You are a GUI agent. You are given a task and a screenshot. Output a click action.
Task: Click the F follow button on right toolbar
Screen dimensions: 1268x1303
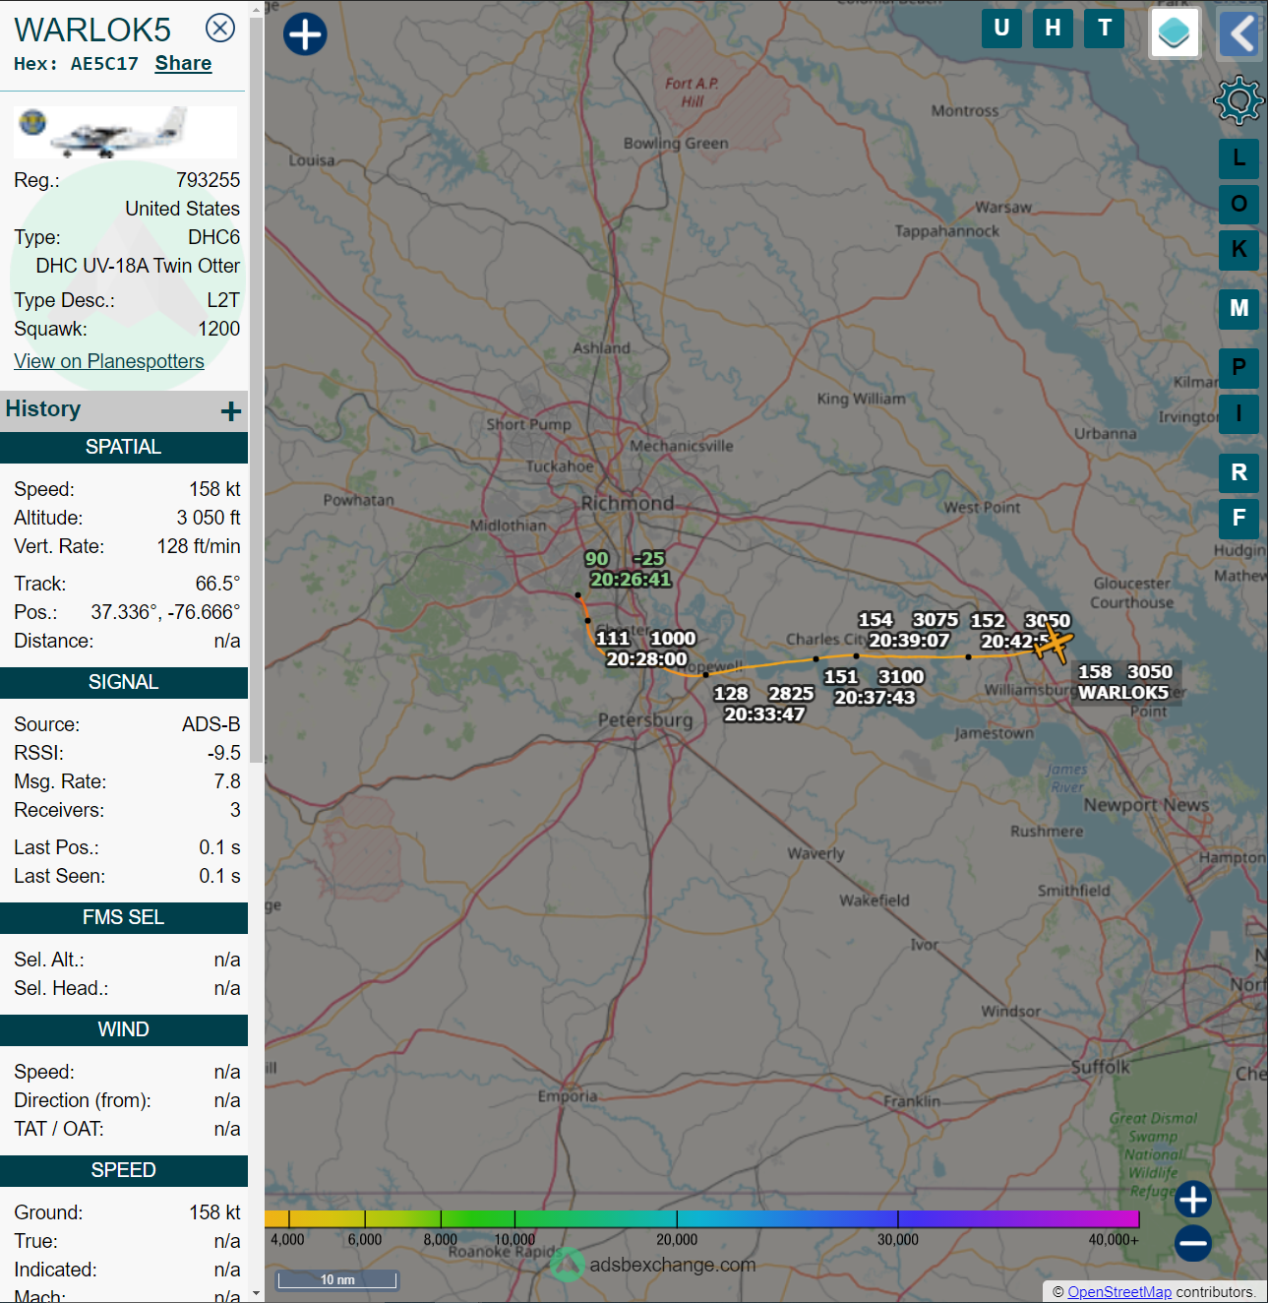pos(1238,518)
